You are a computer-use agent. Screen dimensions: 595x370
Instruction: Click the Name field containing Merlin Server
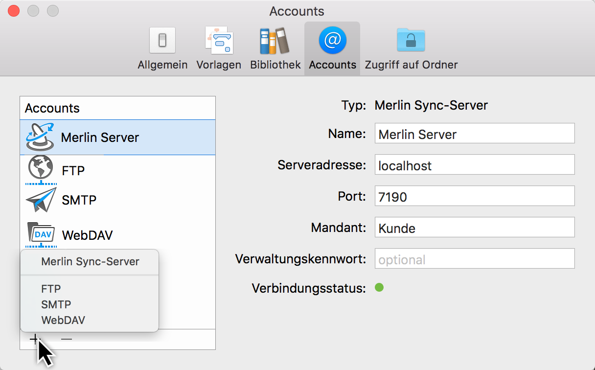475,133
